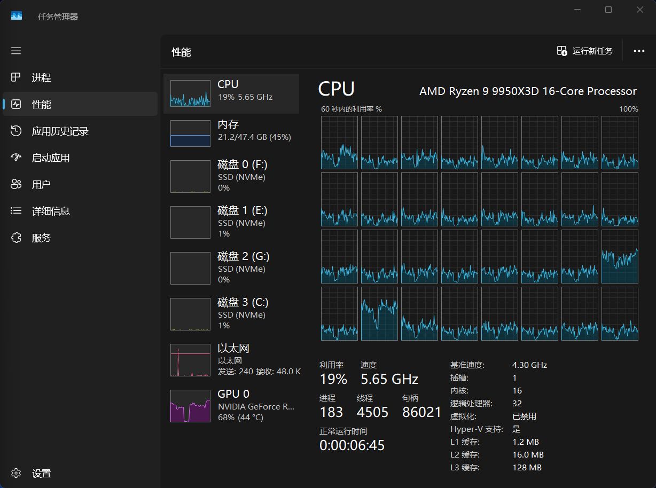Click the 用户 users icon

point(16,184)
